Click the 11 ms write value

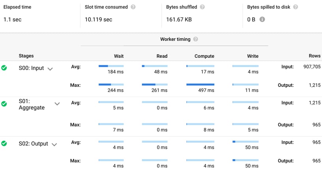[x=252, y=90]
